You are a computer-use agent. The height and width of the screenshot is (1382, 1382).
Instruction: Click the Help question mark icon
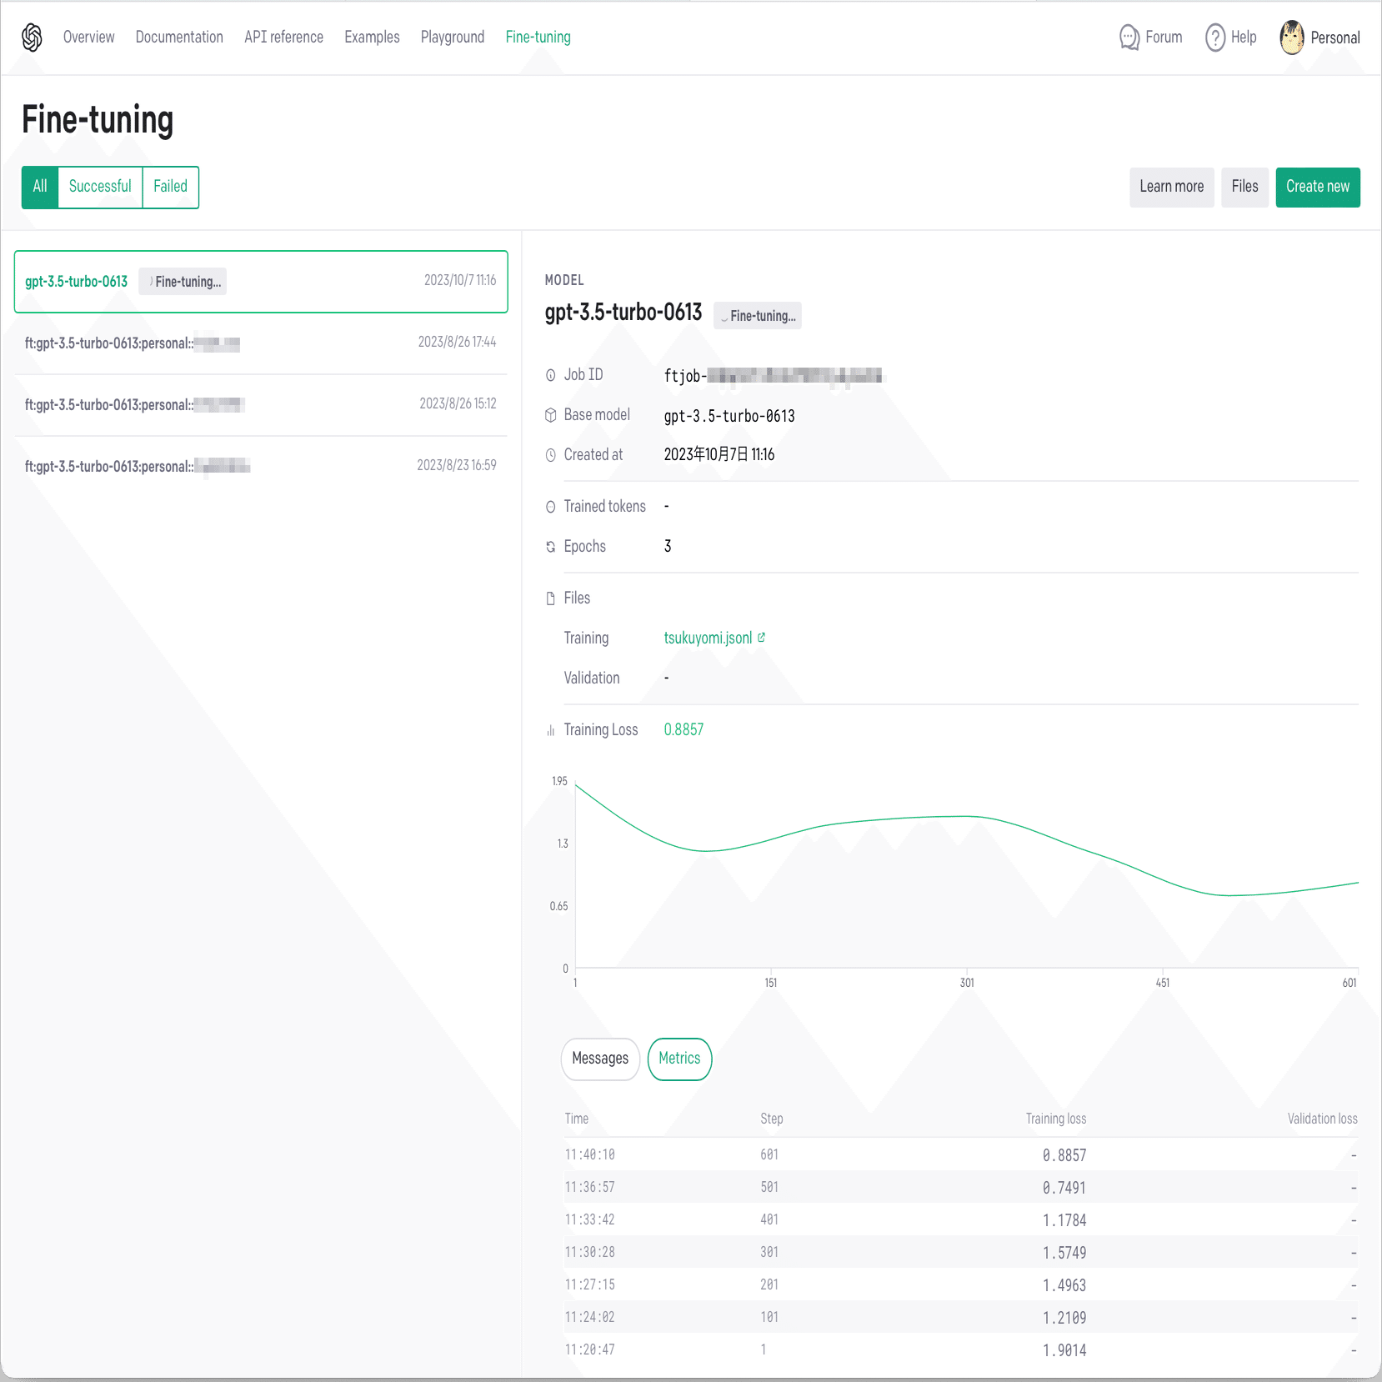click(x=1214, y=38)
